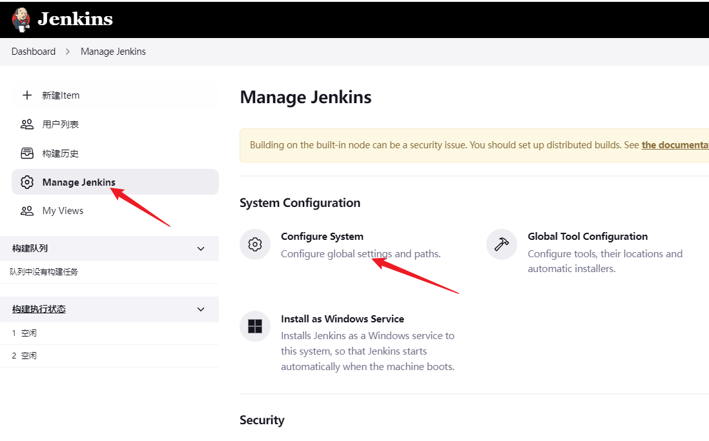Click the breadcrumb chevron after Dashboard
Viewport: 709px width, 441px height.
[x=68, y=52]
